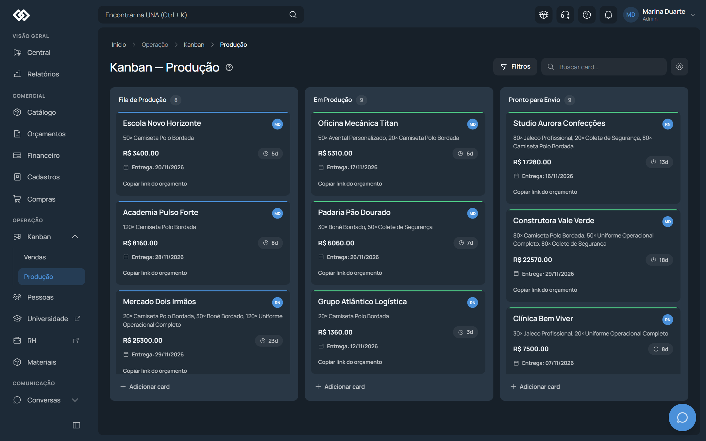Go to Operação breadcrumb
The image size is (706, 441).
click(155, 44)
